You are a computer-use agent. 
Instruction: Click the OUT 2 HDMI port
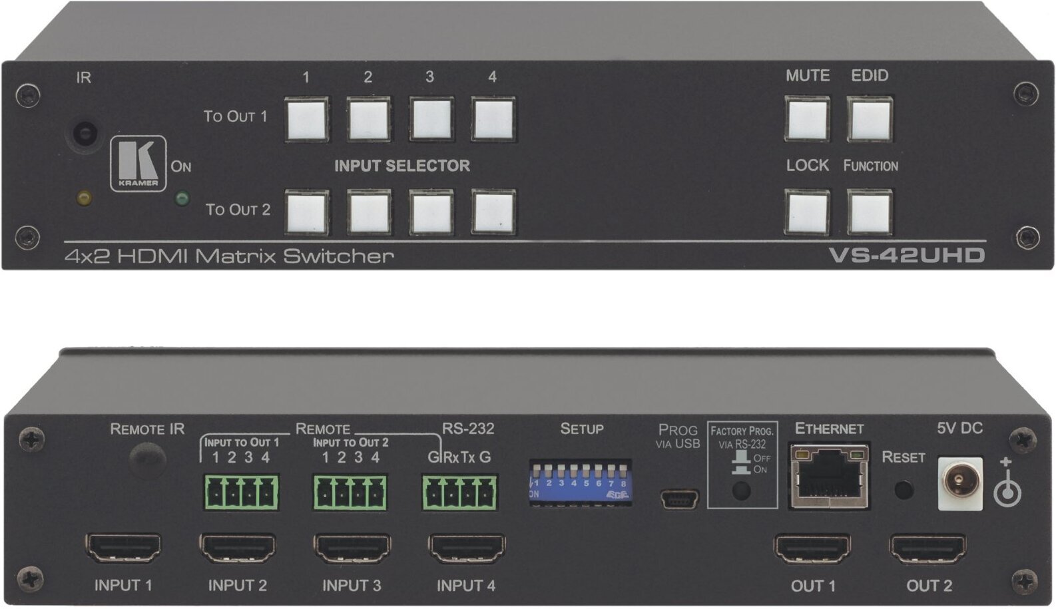click(x=927, y=549)
